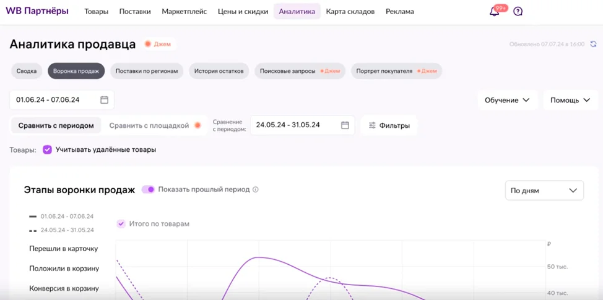Click the orange dot beside Сравнить с площадкой
The height and width of the screenshot is (300, 603).
pyautogui.click(x=197, y=125)
